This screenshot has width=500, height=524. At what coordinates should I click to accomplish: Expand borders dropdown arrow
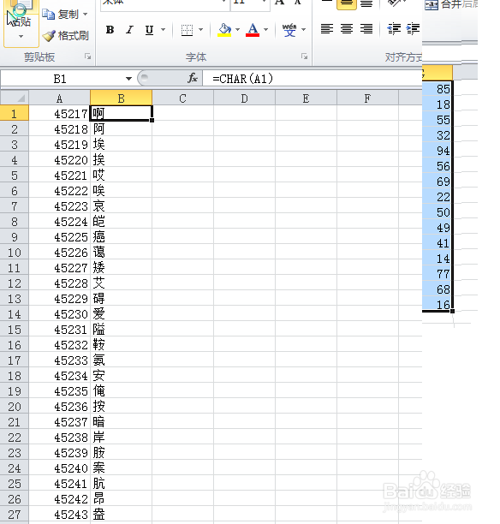200,30
